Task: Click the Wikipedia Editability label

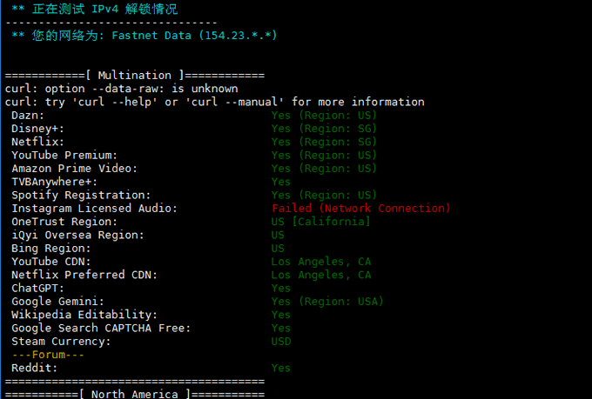Action: pyautogui.click(x=84, y=315)
